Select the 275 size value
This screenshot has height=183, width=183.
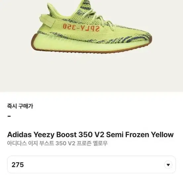[x=18, y=165]
